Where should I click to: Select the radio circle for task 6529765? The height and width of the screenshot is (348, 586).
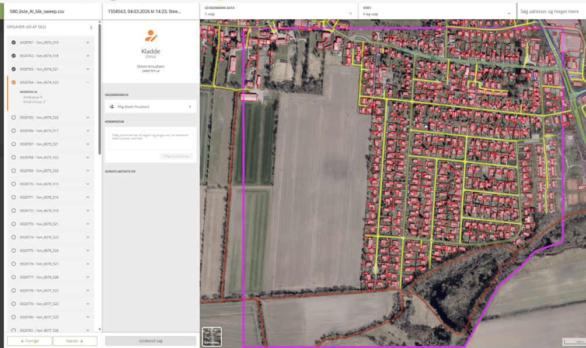pyautogui.click(x=13, y=118)
